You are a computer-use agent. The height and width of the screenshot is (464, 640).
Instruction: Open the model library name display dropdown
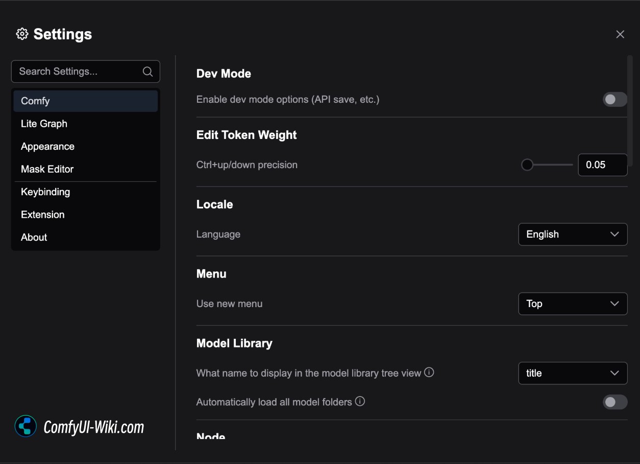[573, 373]
